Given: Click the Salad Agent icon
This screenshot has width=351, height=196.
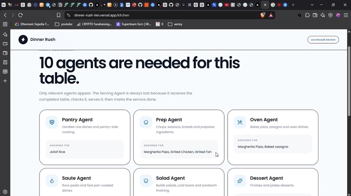Looking at the screenshot, I should [146, 181].
